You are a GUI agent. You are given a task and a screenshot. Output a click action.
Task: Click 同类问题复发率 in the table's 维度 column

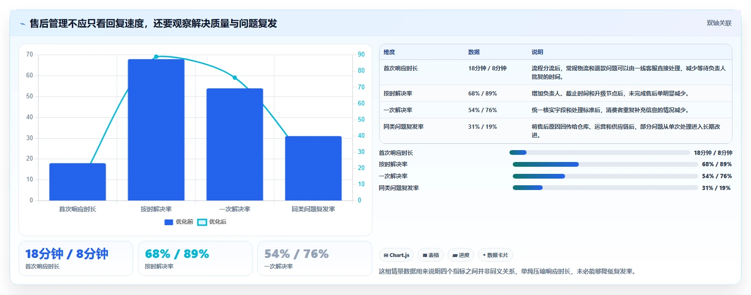click(x=403, y=127)
